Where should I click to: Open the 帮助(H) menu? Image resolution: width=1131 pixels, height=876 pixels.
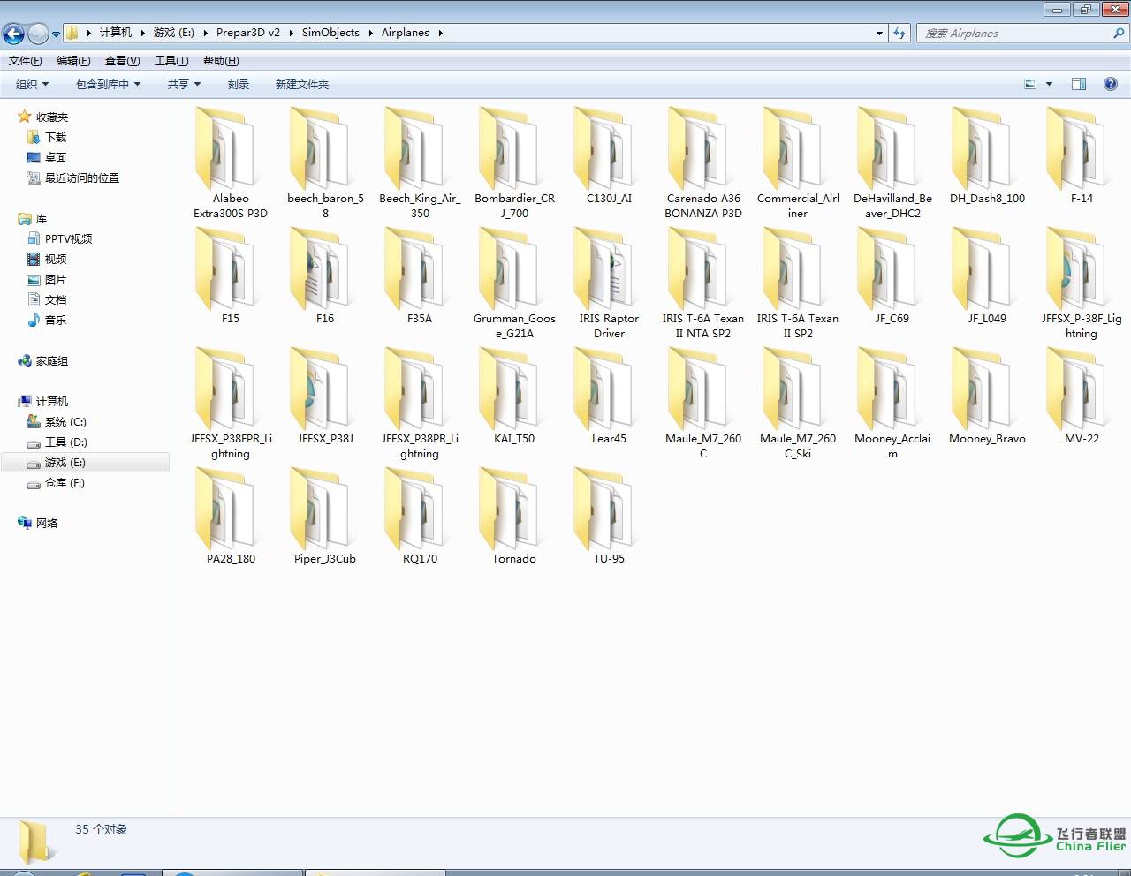click(221, 61)
